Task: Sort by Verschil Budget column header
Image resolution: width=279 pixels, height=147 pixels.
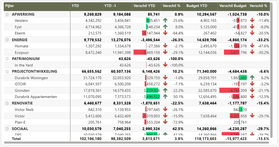Action: [x=233, y=6]
